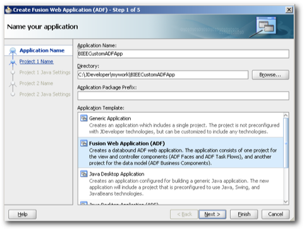Click the Project 1 Name step node icon
Image resolution: width=304 pixels, height=230 pixels.
[13, 62]
